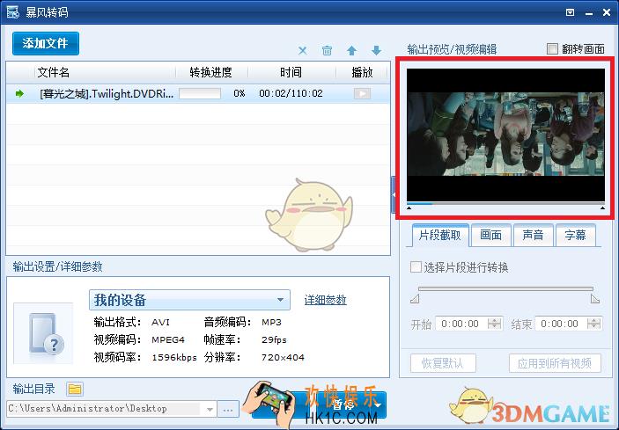Click the output directory path field
Viewport: 619px width, 430px height.
pyautogui.click(x=105, y=409)
